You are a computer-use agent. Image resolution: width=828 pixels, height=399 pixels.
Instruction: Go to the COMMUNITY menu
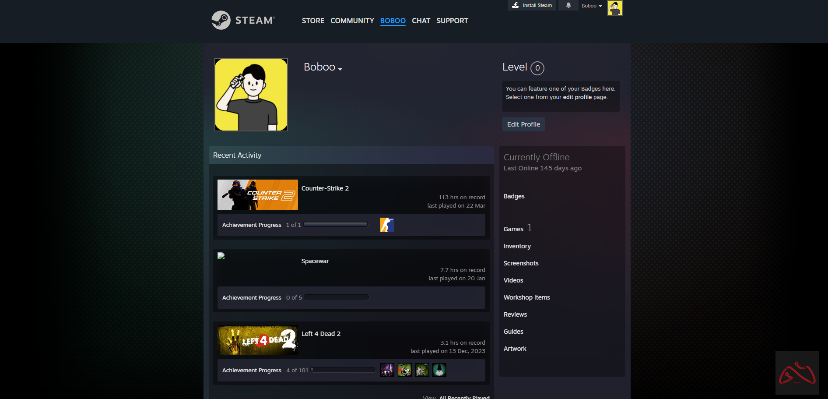[x=352, y=21]
